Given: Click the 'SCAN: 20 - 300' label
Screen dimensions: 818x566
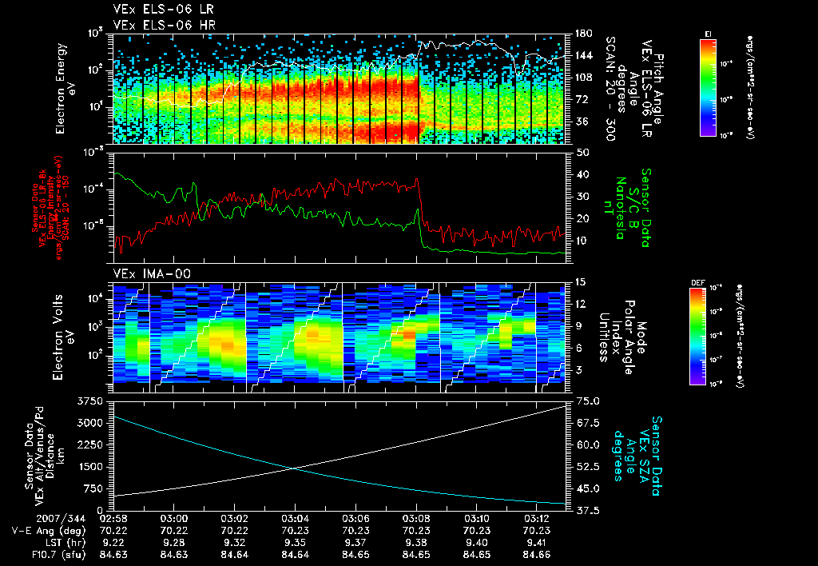Looking at the screenshot, I should point(610,89).
